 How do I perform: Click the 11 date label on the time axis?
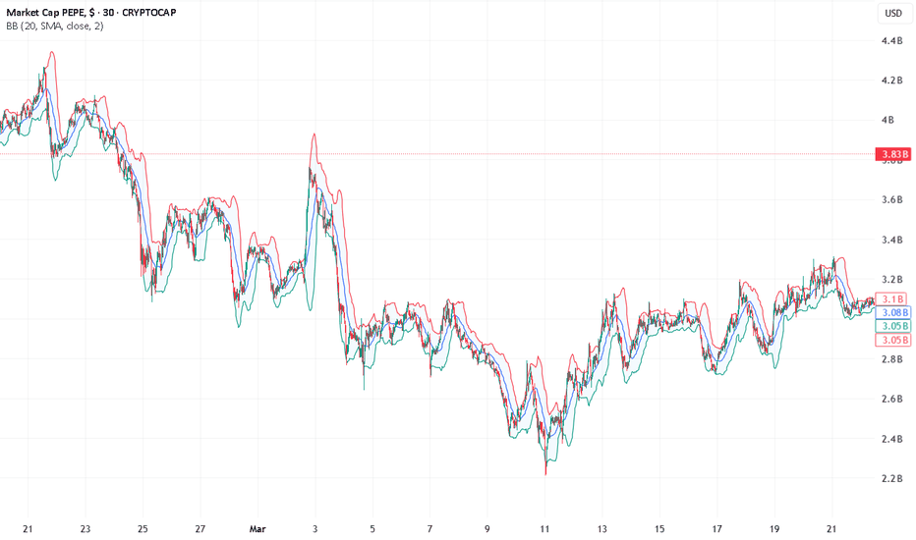click(x=544, y=529)
